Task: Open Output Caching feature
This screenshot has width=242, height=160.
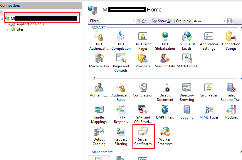Action: [x=99, y=136]
